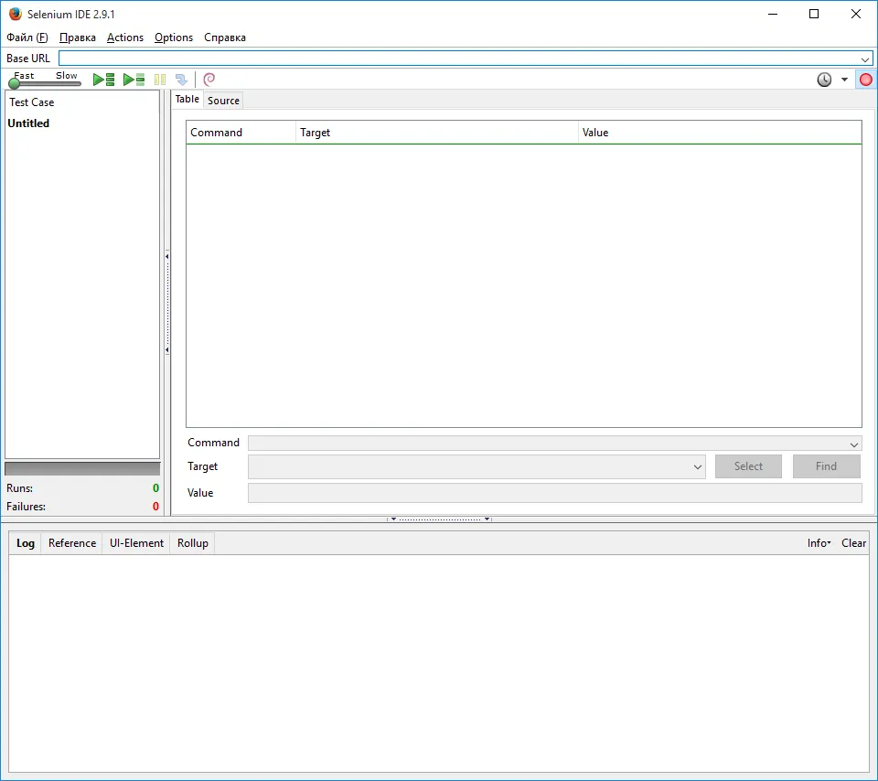The width and height of the screenshot is (878, 781).
Task: Pause or resume test execution
Action: click(160, 80)
